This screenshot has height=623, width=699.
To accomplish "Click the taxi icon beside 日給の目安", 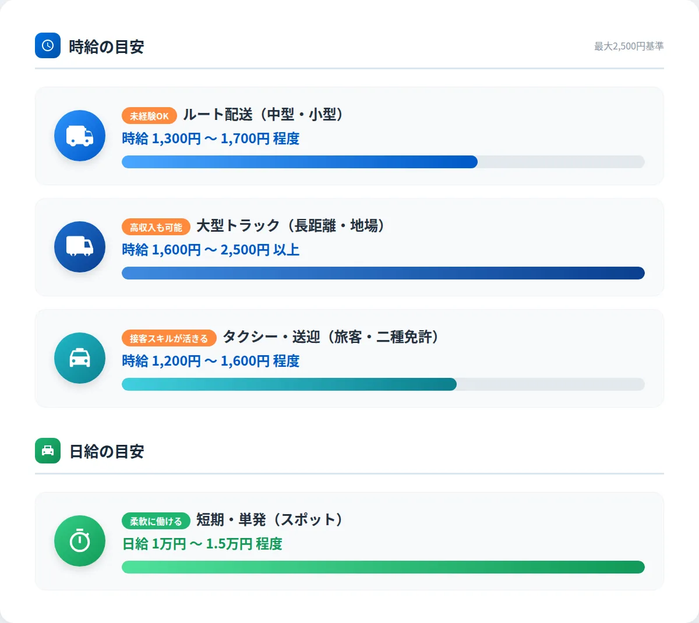I will [48, 451].
